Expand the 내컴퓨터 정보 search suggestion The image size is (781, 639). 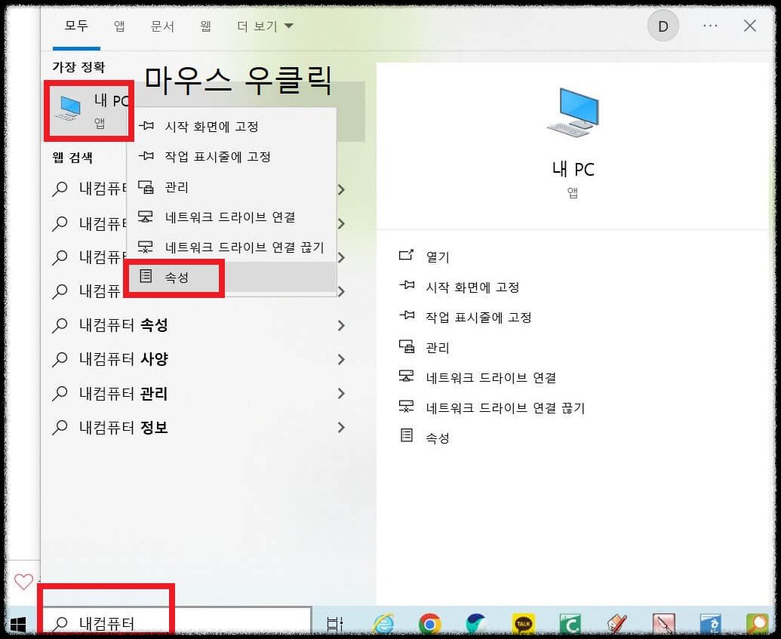point(341,427)
